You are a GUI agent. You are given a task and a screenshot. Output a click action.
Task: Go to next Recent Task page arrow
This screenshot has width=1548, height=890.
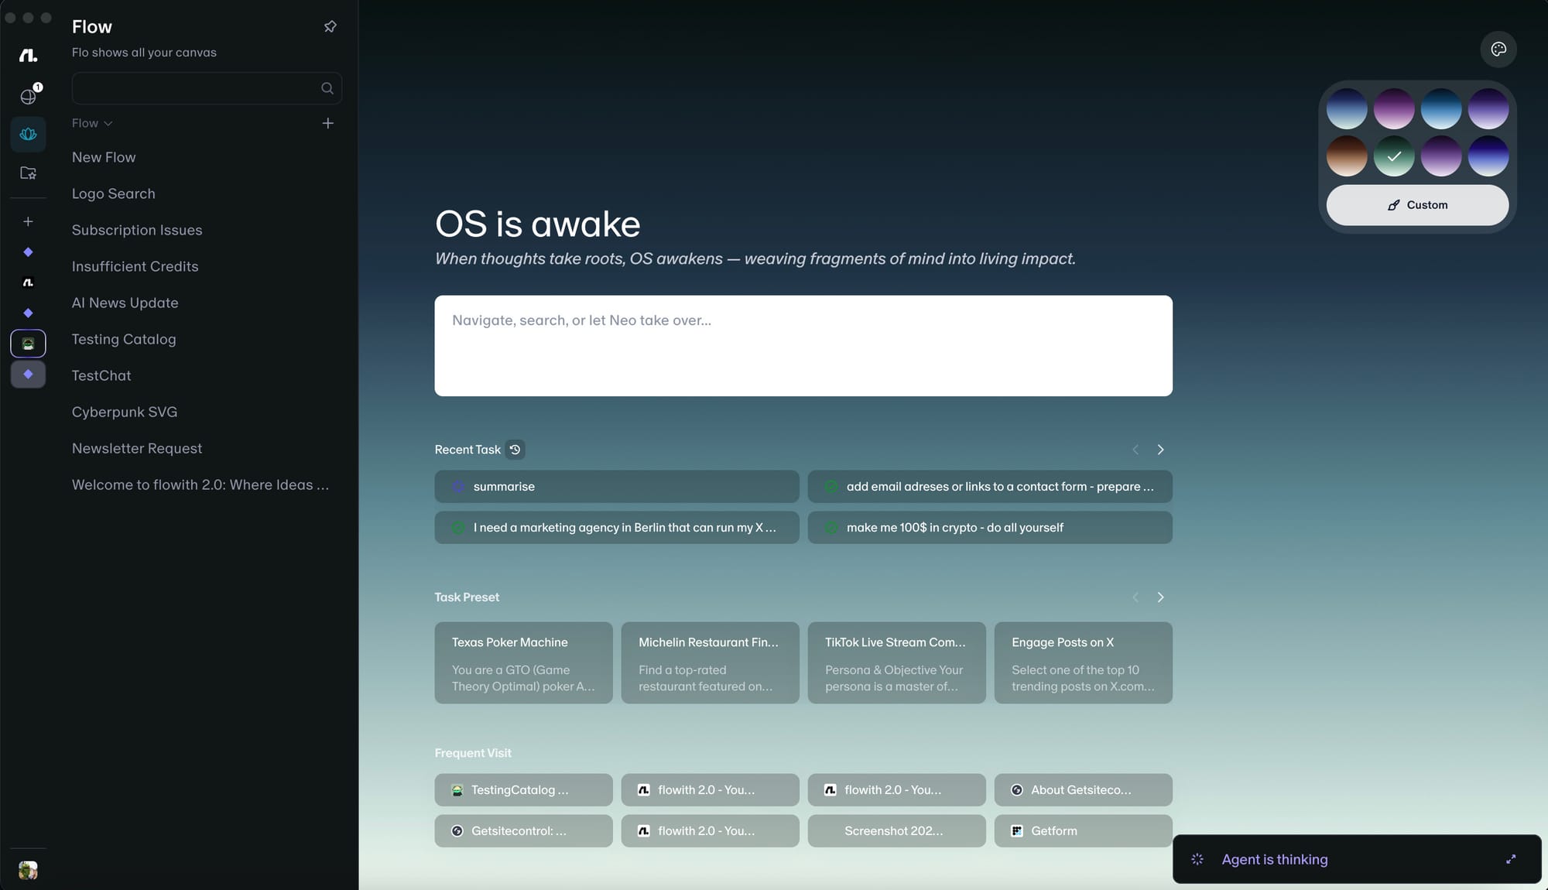coord(1160,450)
